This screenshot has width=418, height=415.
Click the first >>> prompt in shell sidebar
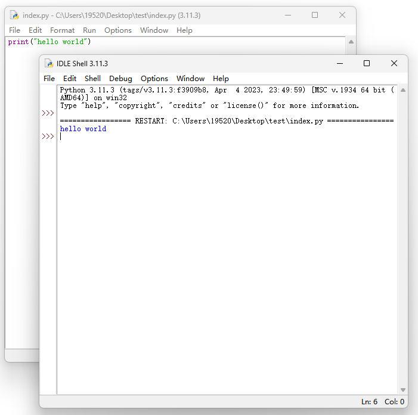point(48,113)
